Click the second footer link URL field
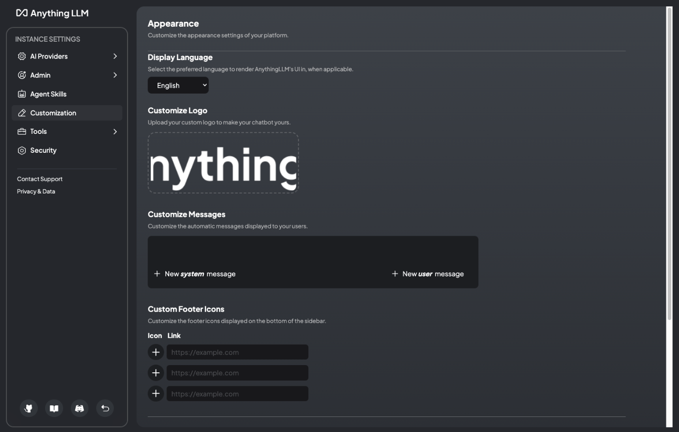The image size is (679, 432). [x=238, y=373]
